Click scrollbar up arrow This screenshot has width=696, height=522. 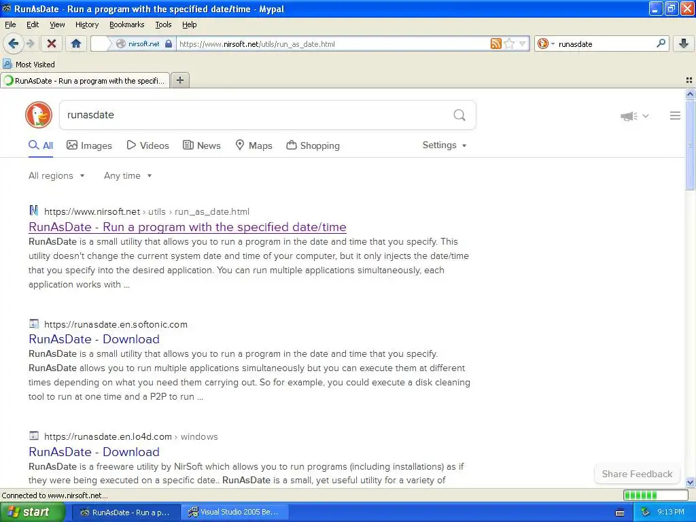[690, 94]
